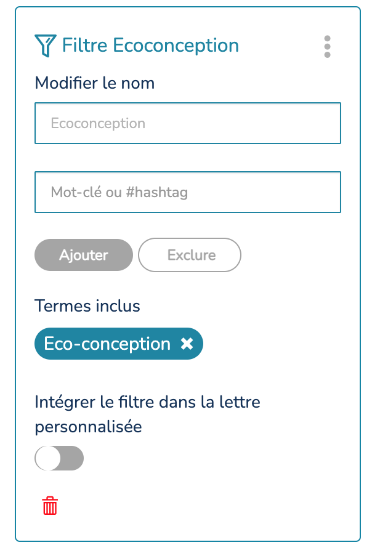This screenshot has width=372, height=553.
Task: Dismiss the Eco-conception tag with the cross icon
Action: click(187, 344)
